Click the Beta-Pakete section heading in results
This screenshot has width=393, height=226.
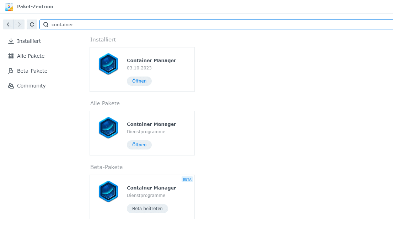pyautogui.click(x=106, y=167)
